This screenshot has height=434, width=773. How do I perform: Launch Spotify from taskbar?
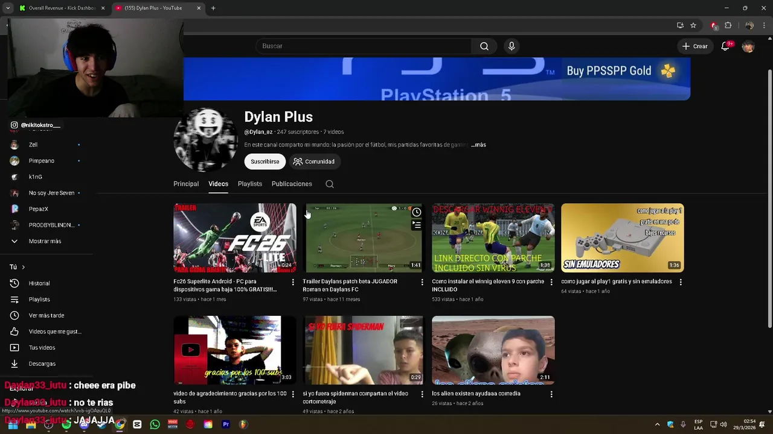pos(66,424)
